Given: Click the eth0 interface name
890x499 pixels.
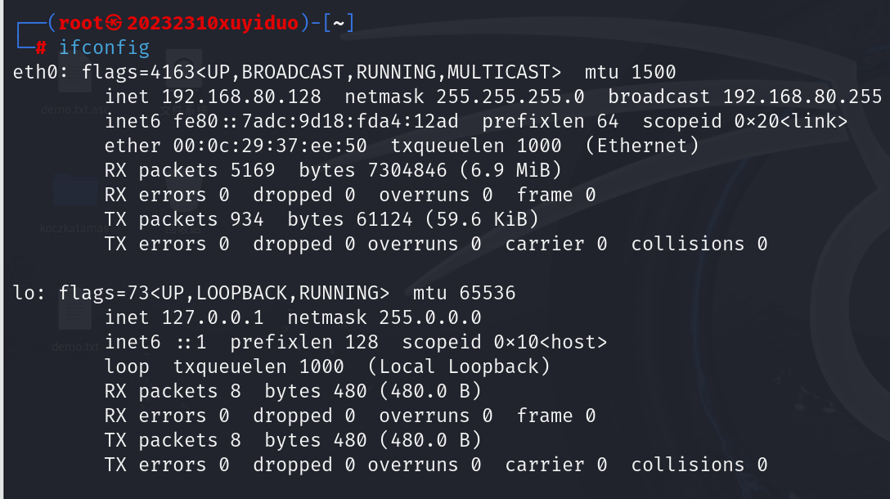Looking at the screenshot, I should 34,72.
